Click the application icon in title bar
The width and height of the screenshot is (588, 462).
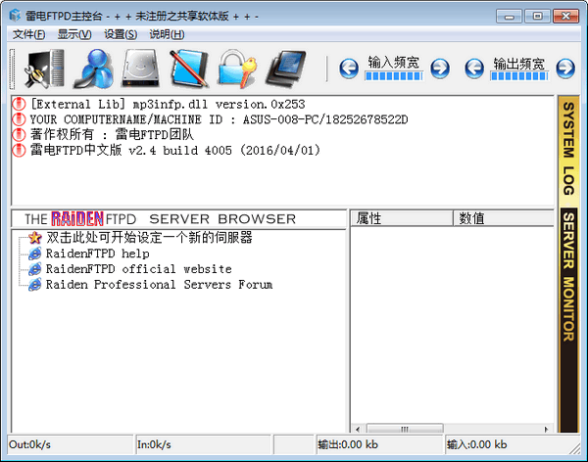[15, 16]
